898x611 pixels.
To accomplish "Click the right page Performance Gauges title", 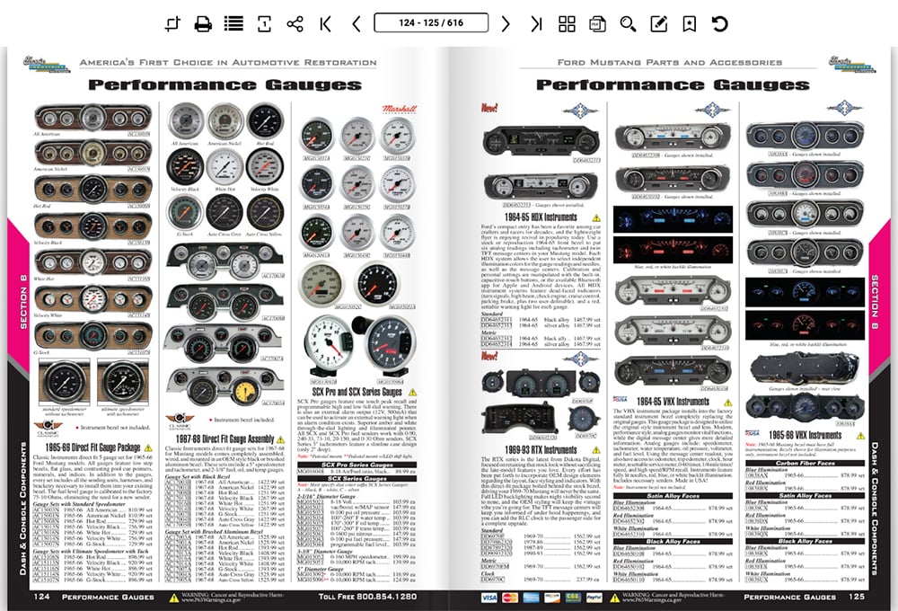I will point(673,84).
